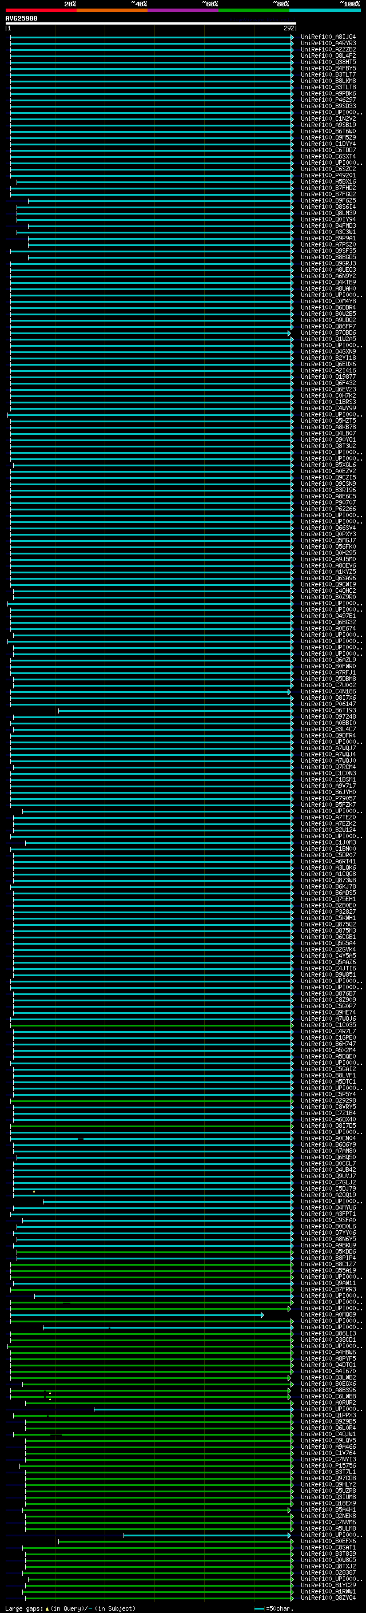This screenshot has height=1613, width=366.
Task: Select hit label UniRef100_C1DYY4
Action: (x=328, y=144)
